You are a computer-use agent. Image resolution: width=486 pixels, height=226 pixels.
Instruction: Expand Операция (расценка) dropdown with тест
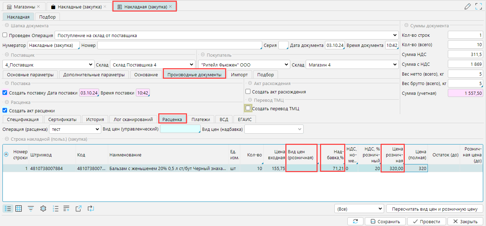click(x=75, y=129)
